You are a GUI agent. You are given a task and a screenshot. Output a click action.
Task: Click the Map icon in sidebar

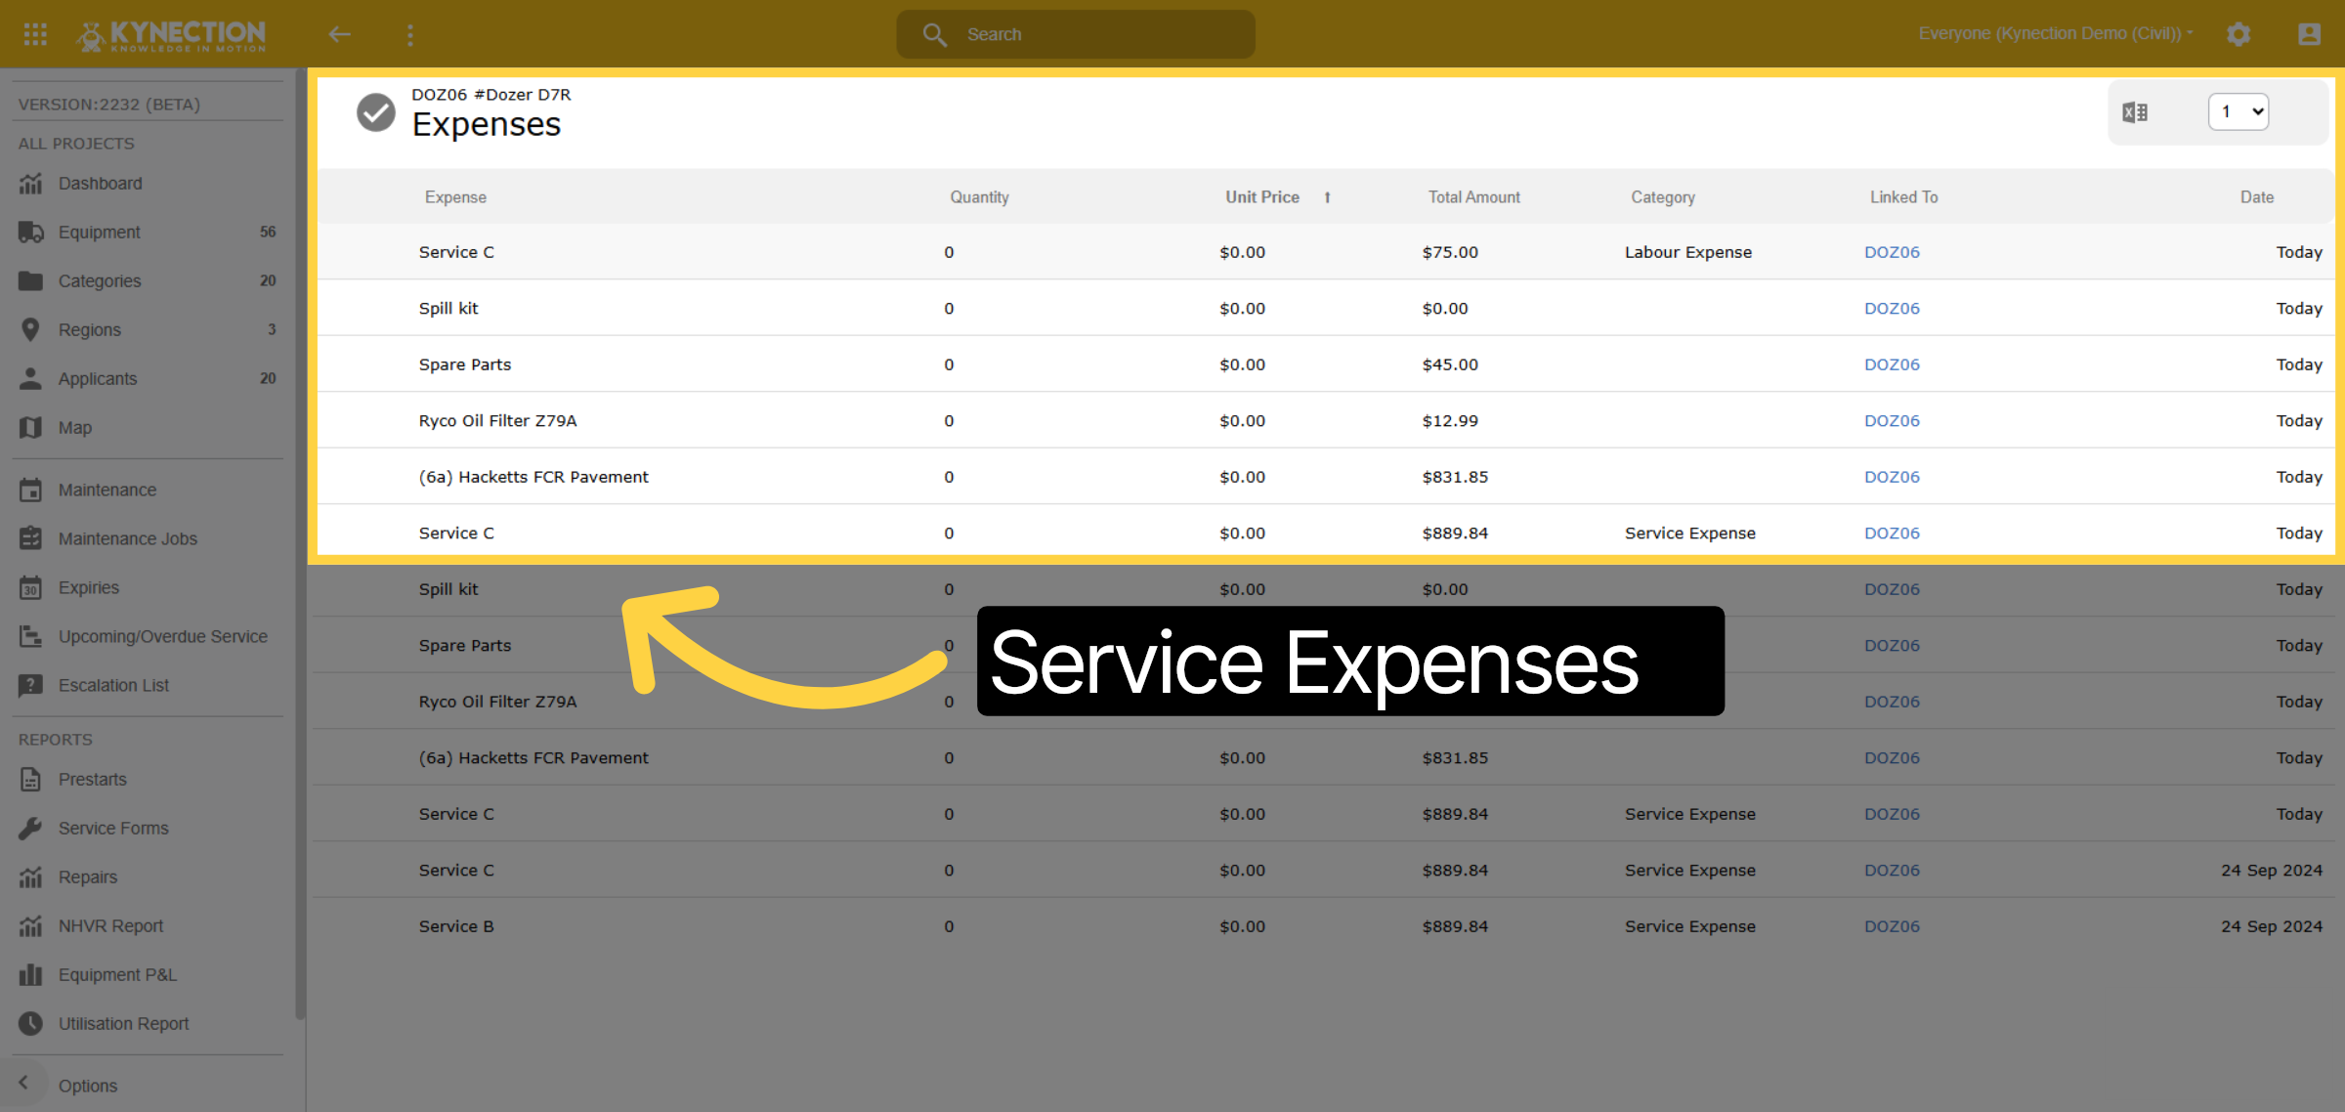point(31,428)
